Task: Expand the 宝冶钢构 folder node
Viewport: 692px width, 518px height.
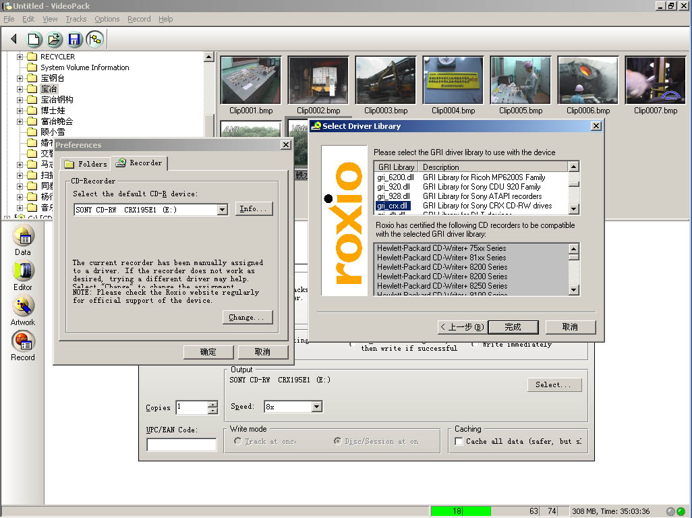Action: [20, 100]
